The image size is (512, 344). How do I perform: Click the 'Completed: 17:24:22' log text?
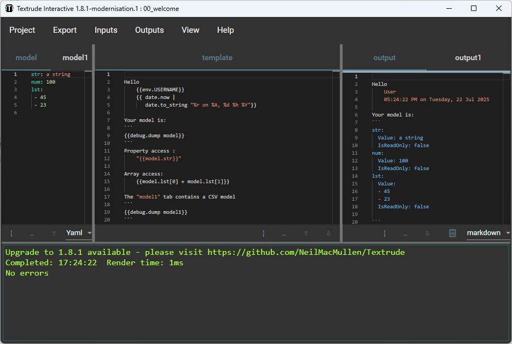[x=51, y=263]
